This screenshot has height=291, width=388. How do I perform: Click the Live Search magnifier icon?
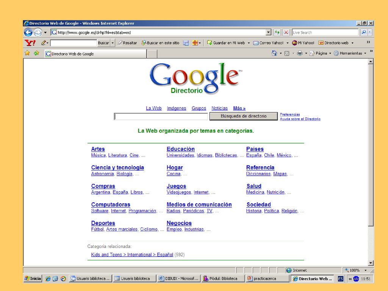(363, 32)
